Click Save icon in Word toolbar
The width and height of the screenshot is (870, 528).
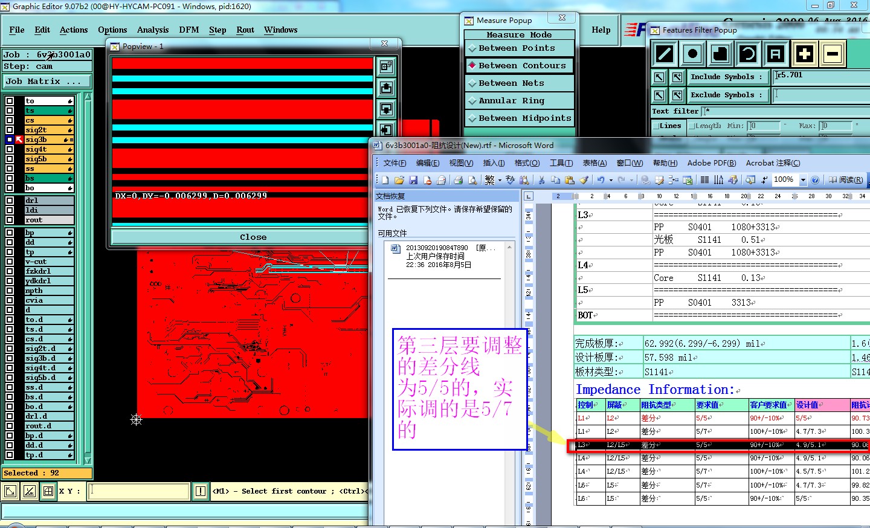point(413,180)
